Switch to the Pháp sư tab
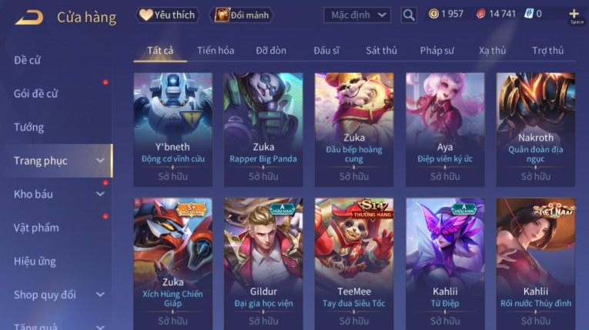 click(437, 50)
